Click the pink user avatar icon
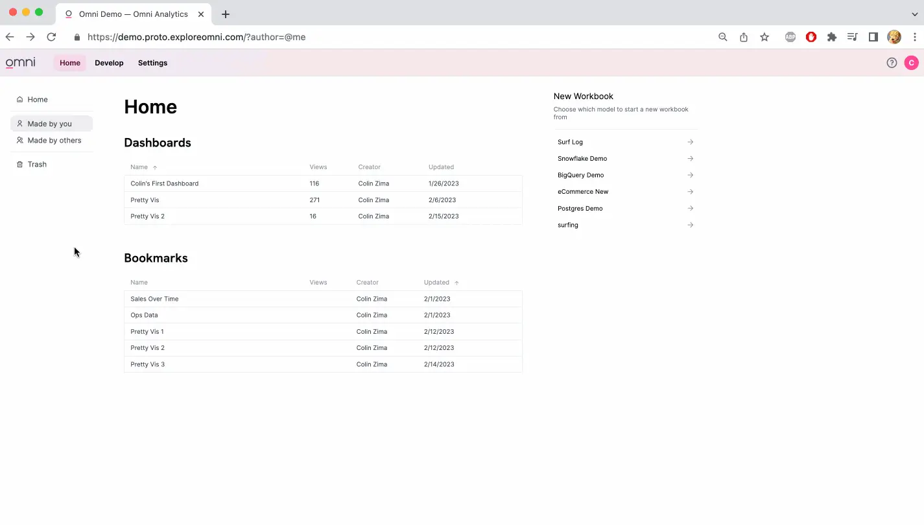Image resolution: width=924 pixels, height=525 pixels. [x=911, y=63]
